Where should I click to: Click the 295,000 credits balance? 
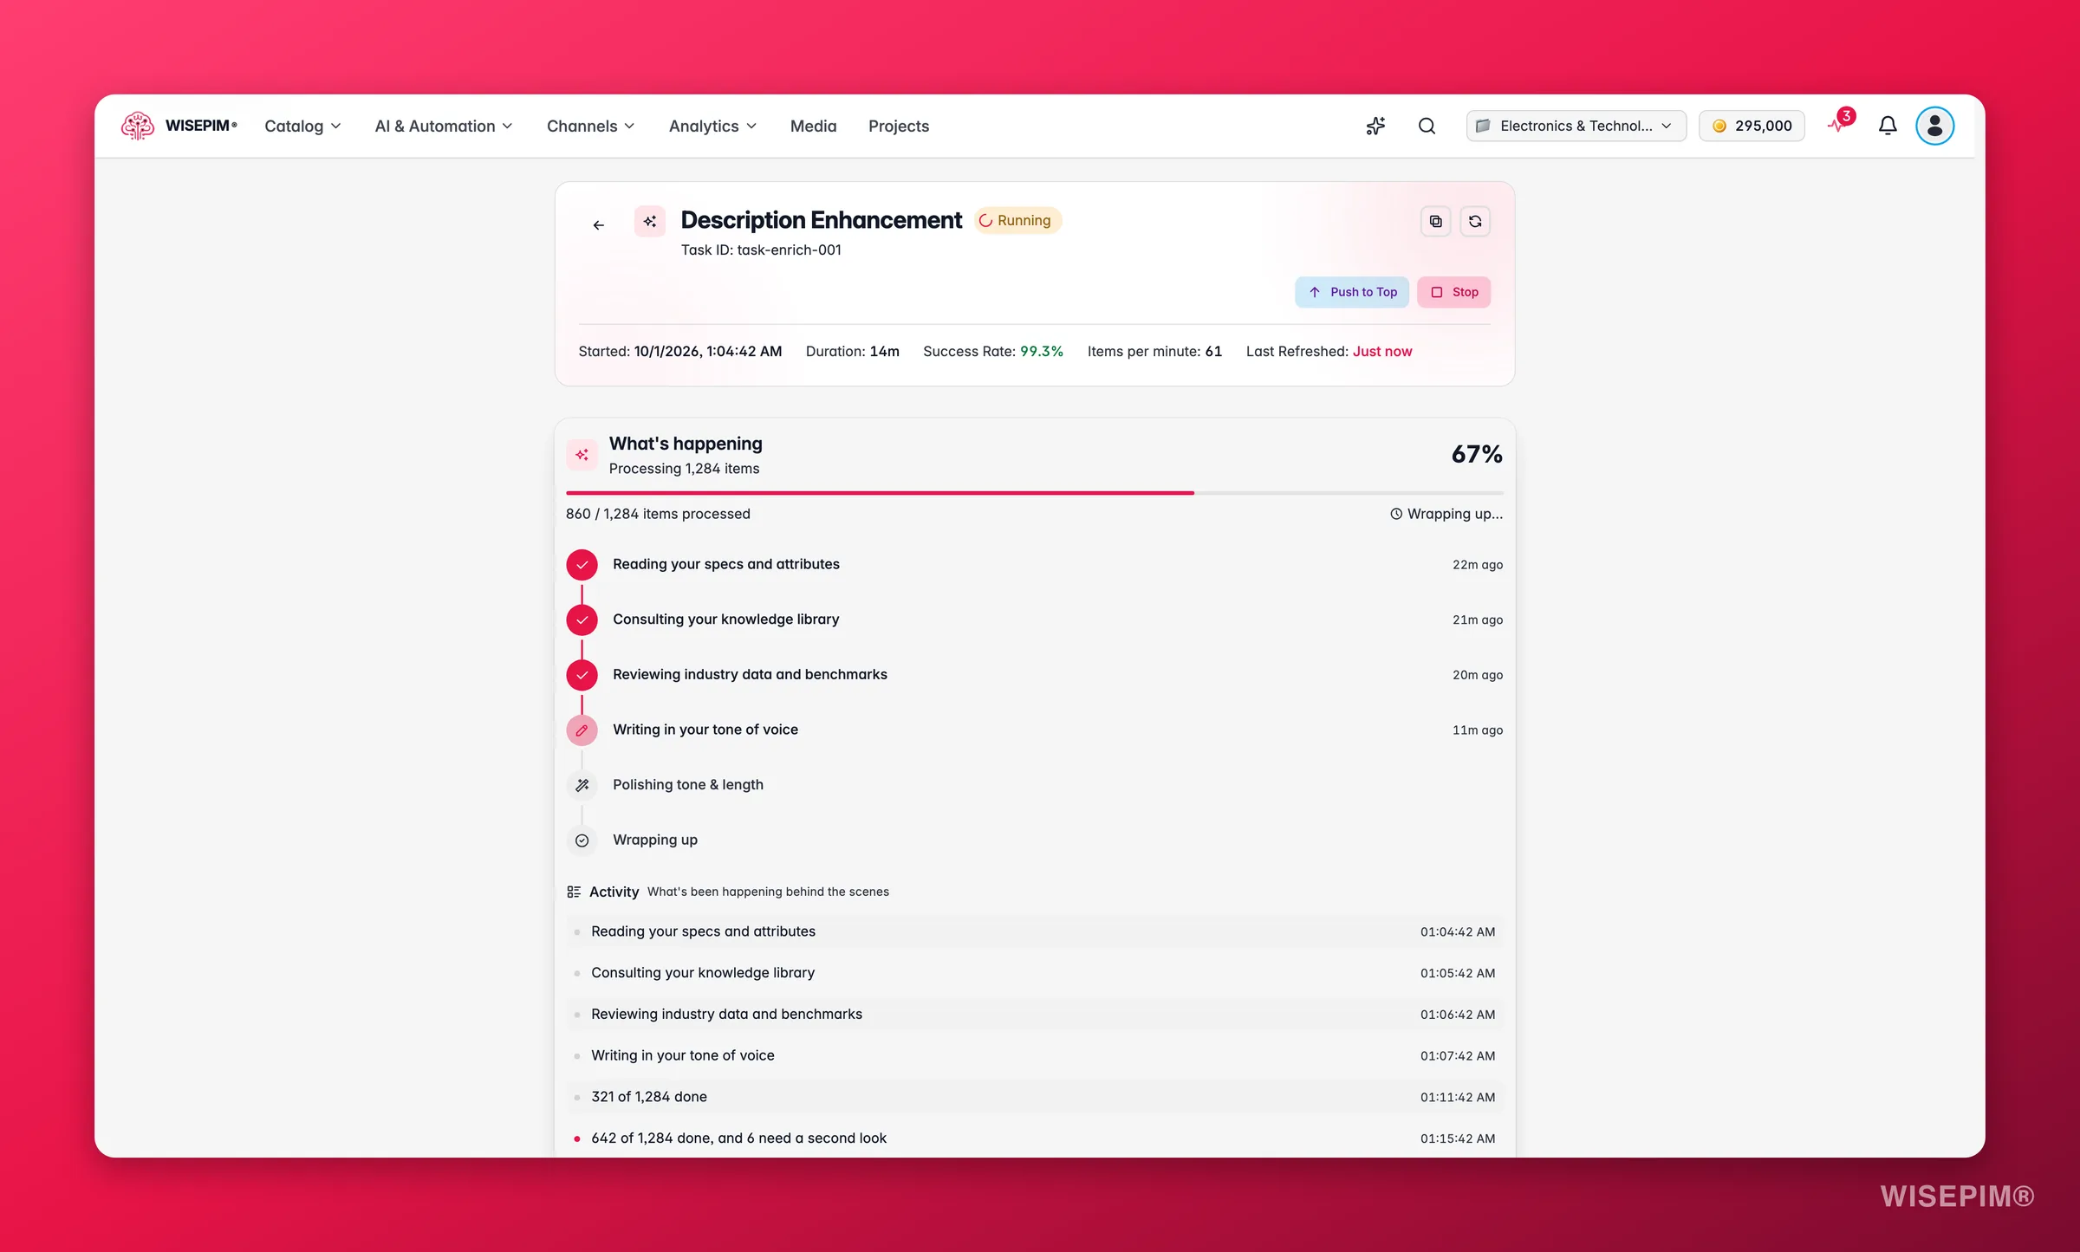coord(1752,126)
